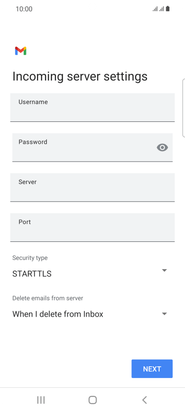Click into the Server field

pos(92,187)
